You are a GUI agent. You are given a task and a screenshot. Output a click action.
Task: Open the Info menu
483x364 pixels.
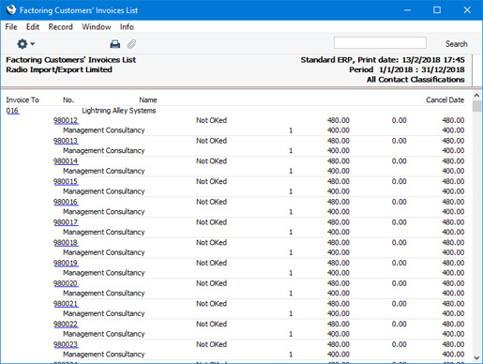point(127,27)
